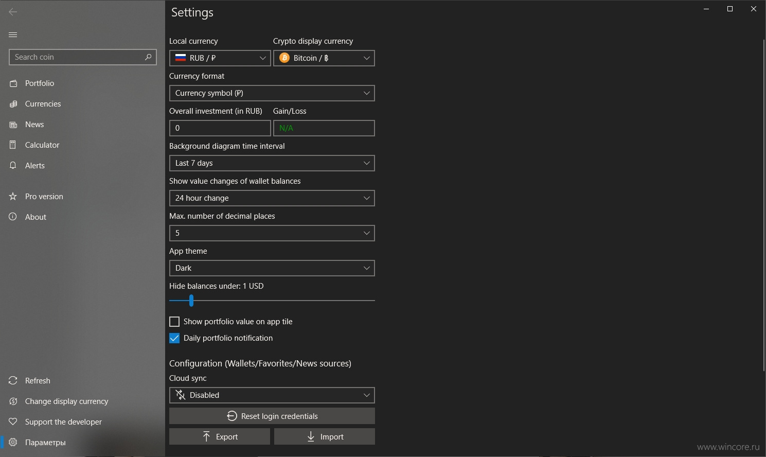Image resolution: width=766 pixels, height=457 pixels.
Task: Open the Crypto display currency Bitcoin dropdown
Action: point(324,58)
